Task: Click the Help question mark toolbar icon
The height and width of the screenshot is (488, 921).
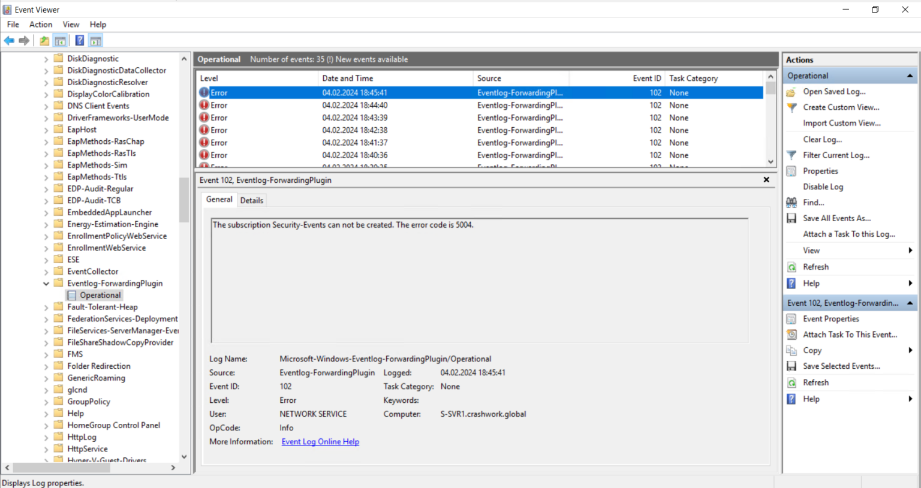Action: (x=79, y=40)
